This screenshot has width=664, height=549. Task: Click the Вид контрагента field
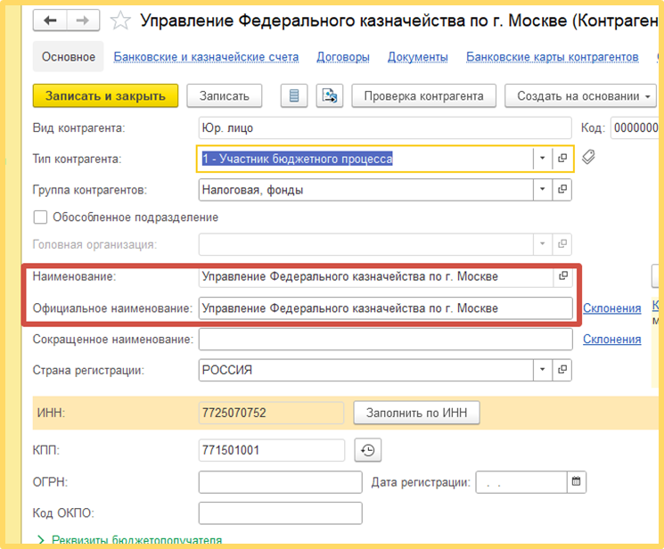385,128
